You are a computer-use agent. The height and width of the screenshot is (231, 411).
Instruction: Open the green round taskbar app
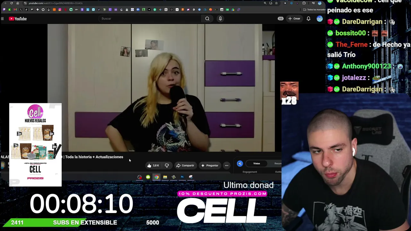tap(148, 177)
